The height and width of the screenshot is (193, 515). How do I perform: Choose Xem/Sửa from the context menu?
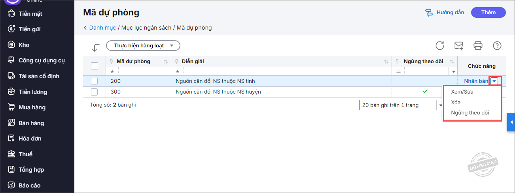(x=462, y=92)
